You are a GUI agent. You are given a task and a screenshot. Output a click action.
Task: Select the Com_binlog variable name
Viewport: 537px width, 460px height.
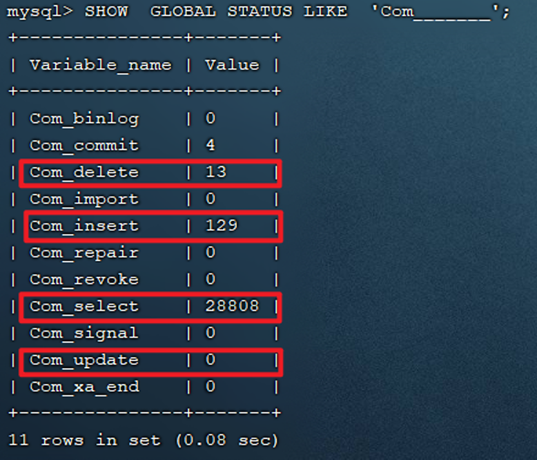pyautogui.click(x=84, y=119)
